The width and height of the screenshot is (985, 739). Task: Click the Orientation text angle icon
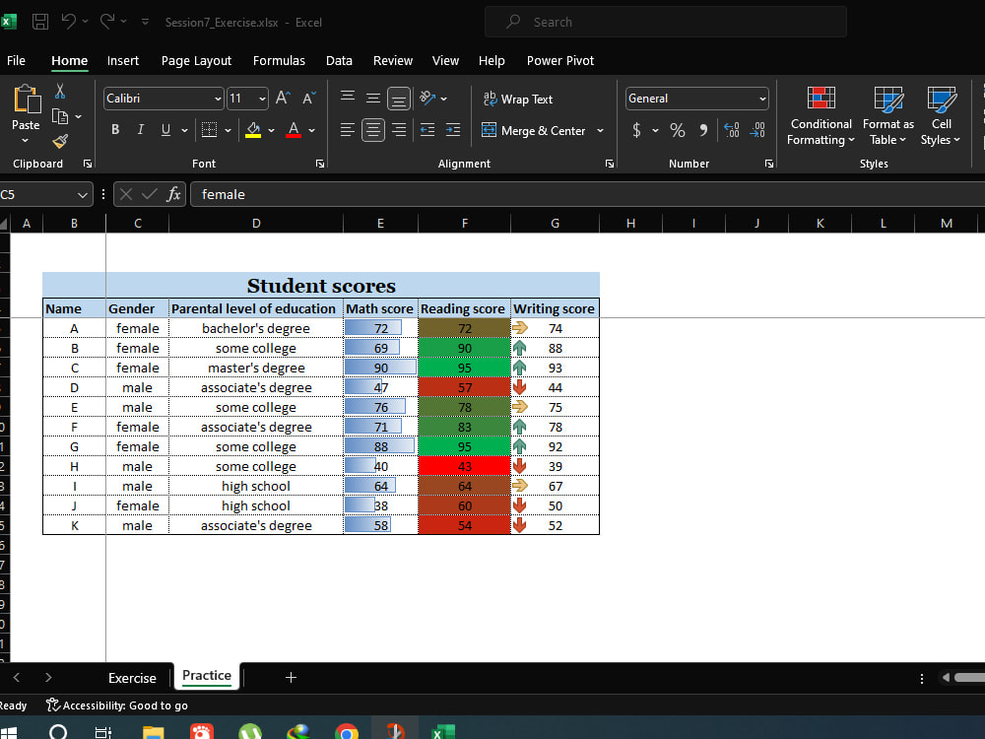(x=427, y=98)
